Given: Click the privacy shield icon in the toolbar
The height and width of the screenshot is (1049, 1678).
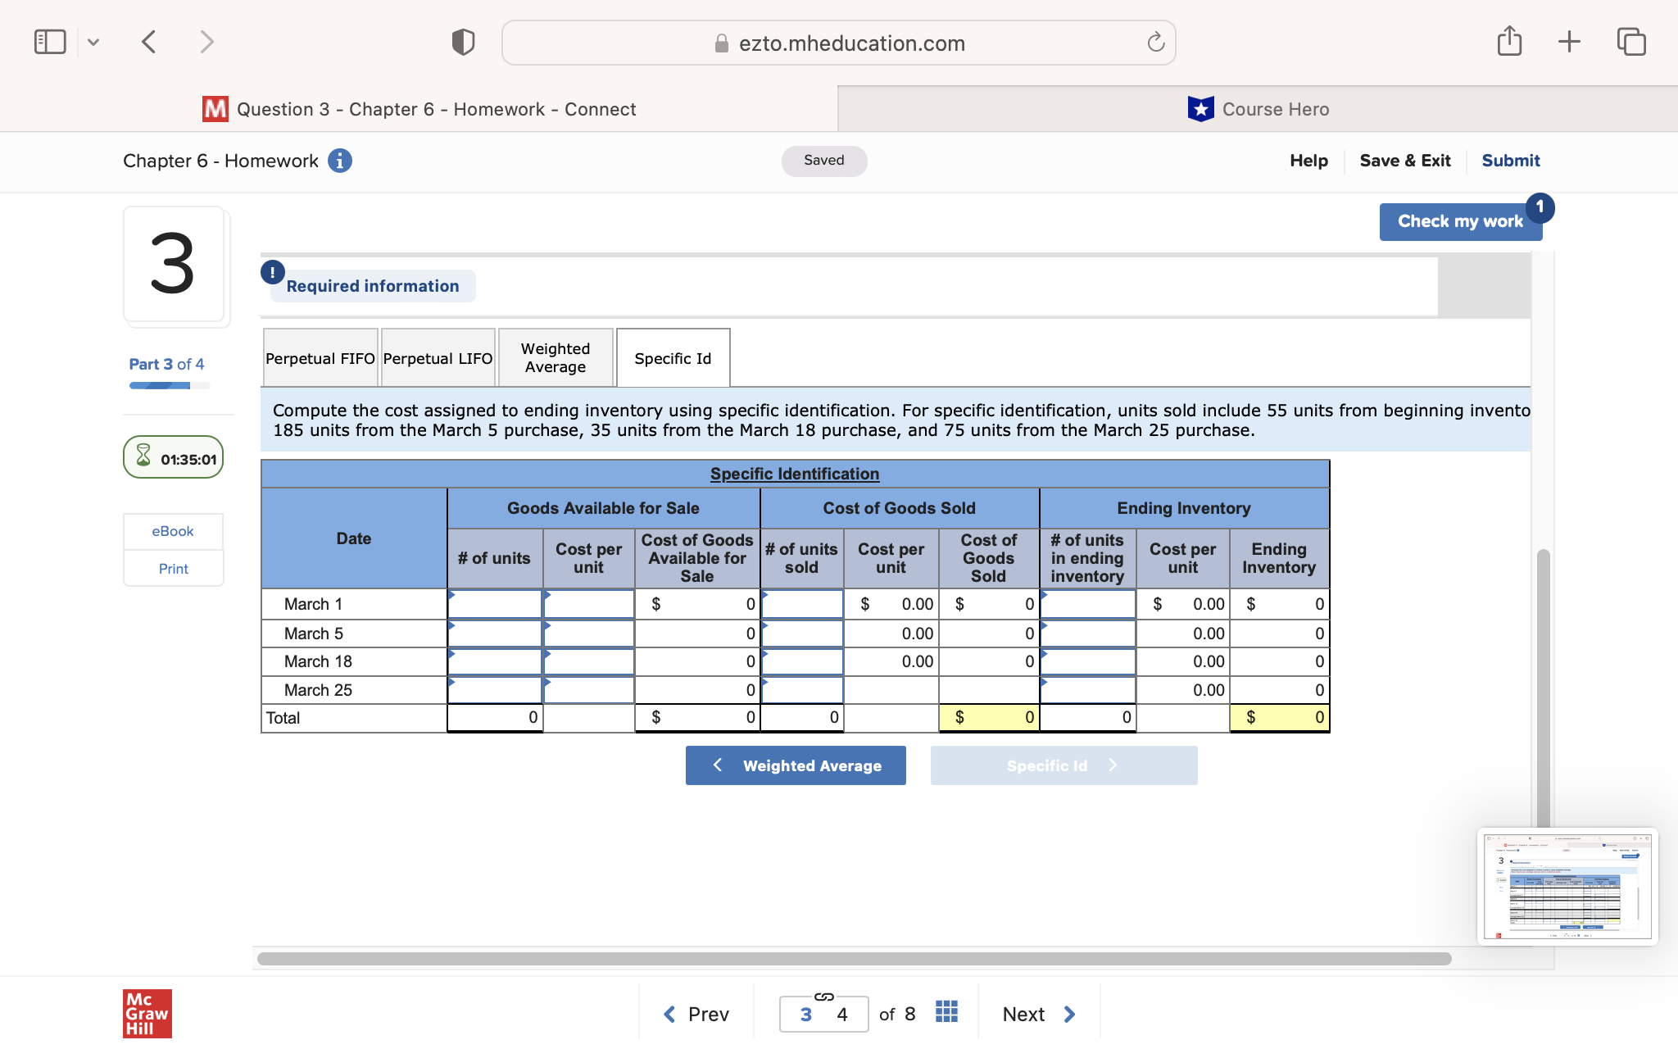Looking at the screenshot, I should coord(463,41).
